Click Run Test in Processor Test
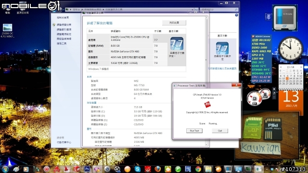The image size is (308, 173). coord(194,131)
